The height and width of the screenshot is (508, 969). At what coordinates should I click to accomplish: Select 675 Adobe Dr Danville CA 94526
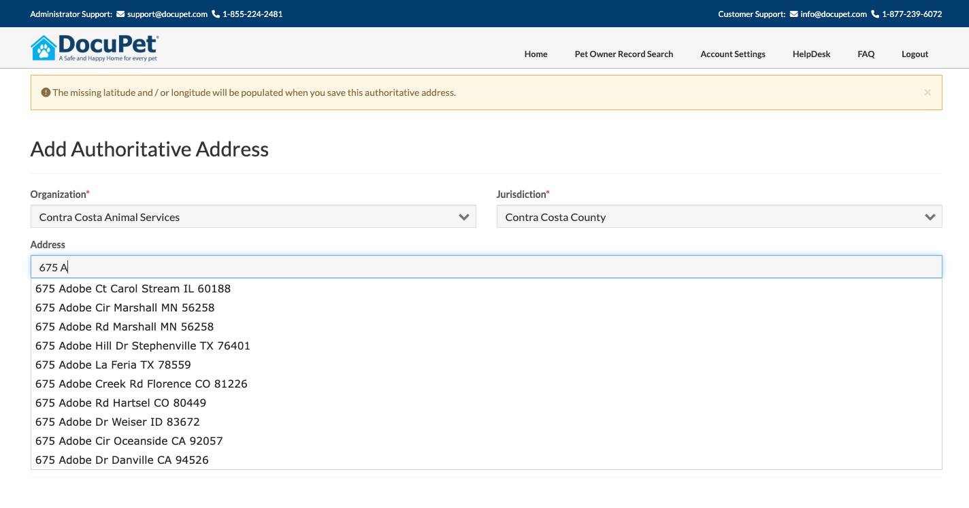click(x=487, y=460)
